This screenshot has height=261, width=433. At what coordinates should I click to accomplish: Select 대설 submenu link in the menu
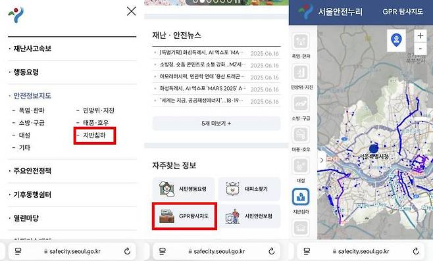(x=24, y=135)
